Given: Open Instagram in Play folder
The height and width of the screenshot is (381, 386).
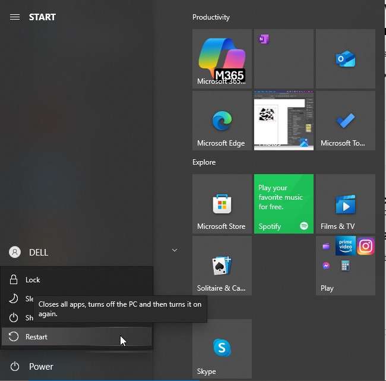Looking at the screenshot, I should point(366,246).
